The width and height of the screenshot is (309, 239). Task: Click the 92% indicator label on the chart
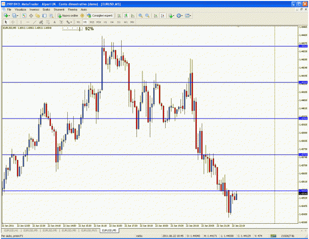click(89, 29)
